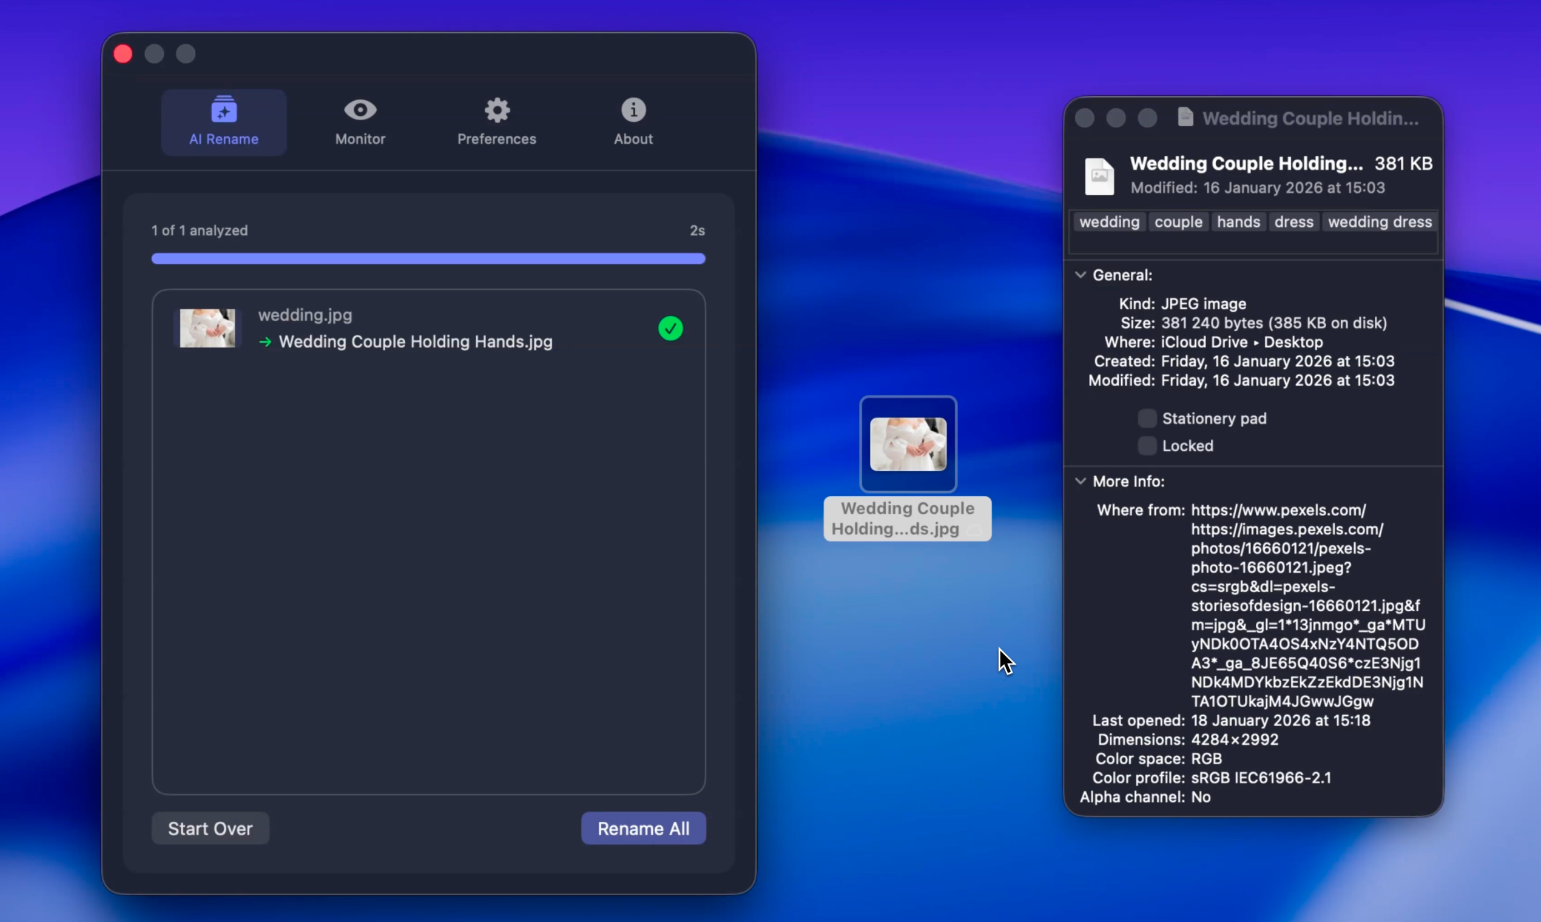Click the document proxy icon in title bar

[x=1185, y=117]
